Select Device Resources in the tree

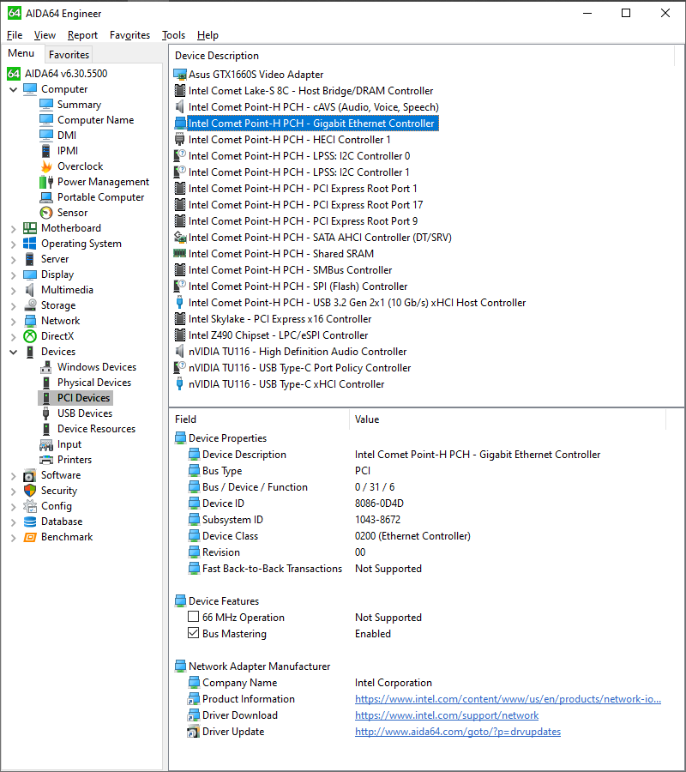tap(96, 429)
